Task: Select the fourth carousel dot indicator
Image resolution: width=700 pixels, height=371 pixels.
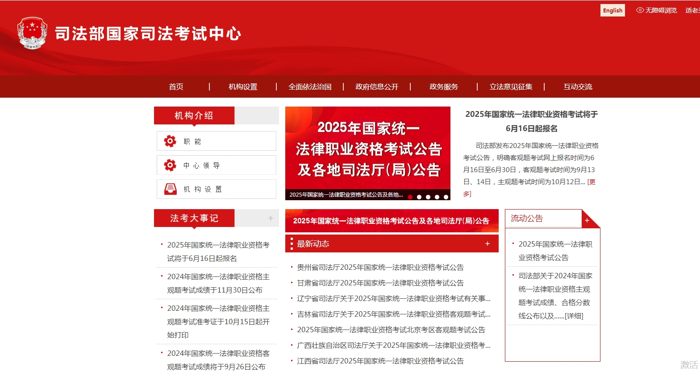Action: [x=437, y=197]
